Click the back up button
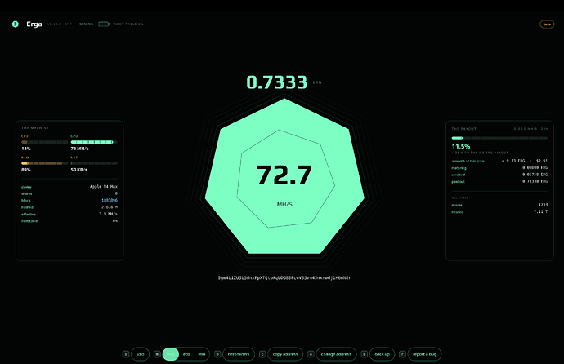 [x=382, y=354]
